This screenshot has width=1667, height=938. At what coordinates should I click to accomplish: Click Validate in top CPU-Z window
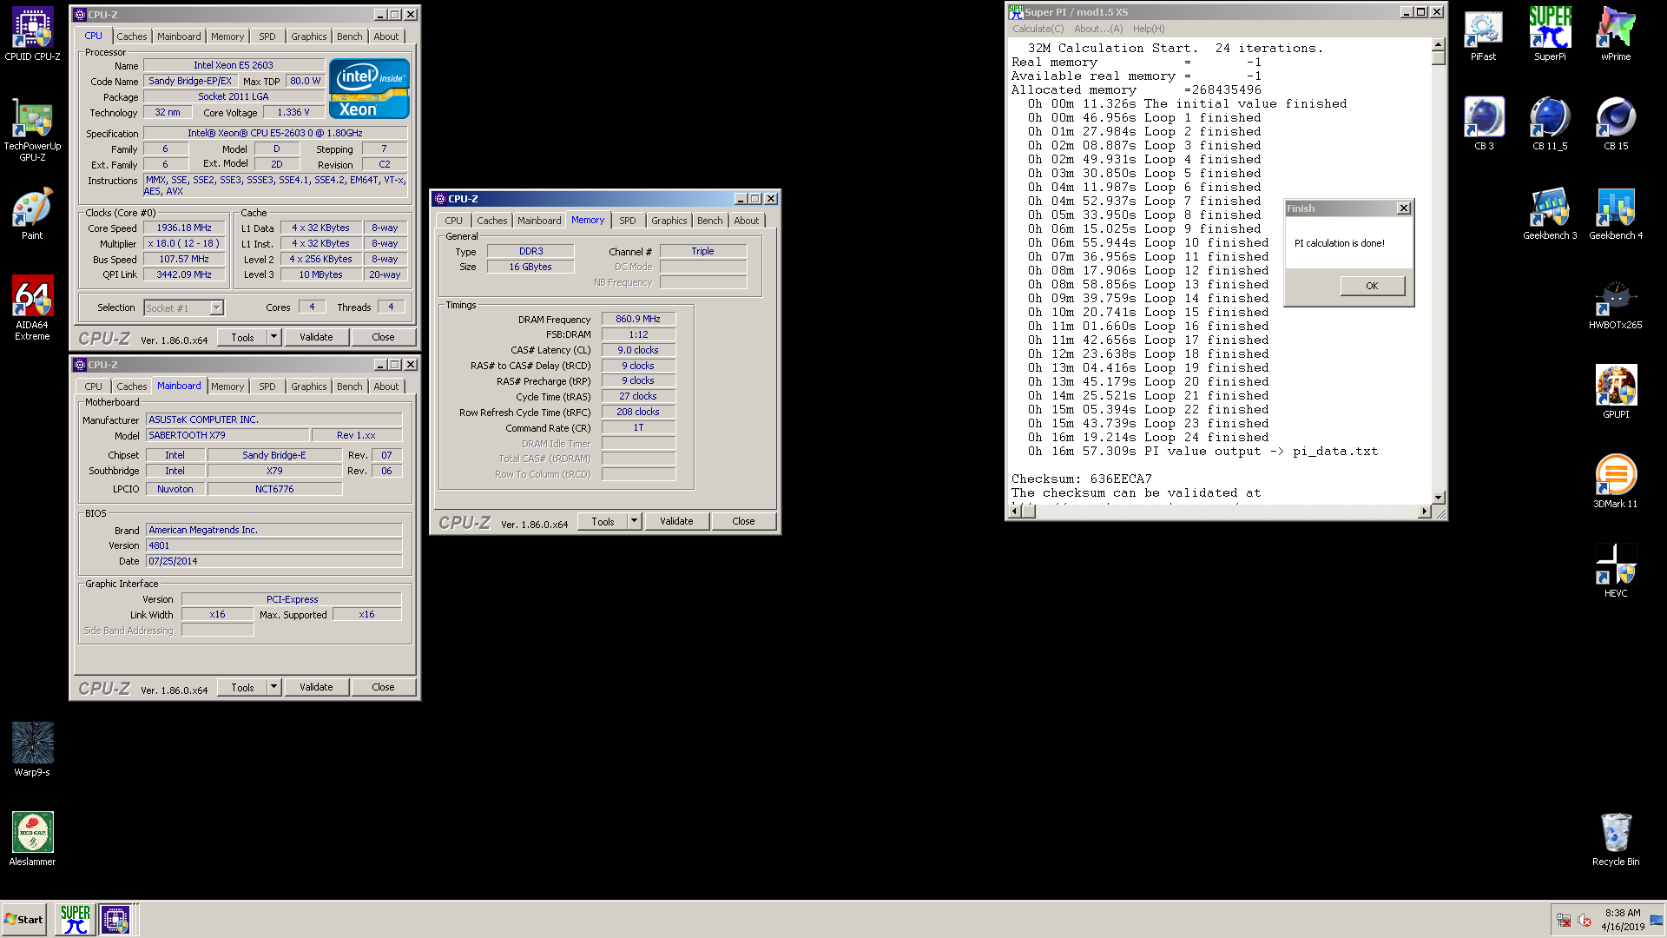click(316, 337)
